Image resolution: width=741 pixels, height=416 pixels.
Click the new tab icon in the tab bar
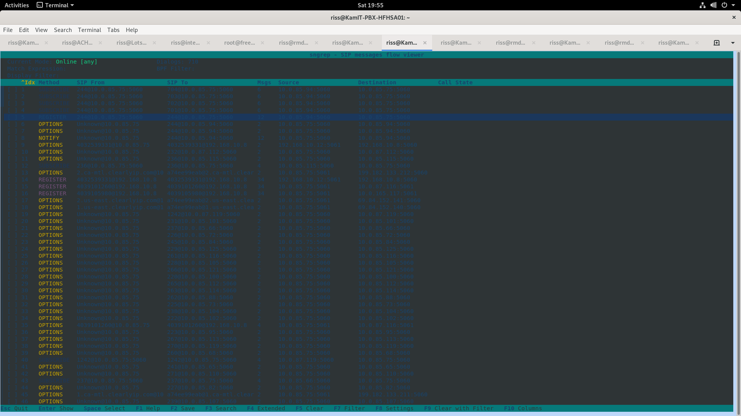(717, 43)
